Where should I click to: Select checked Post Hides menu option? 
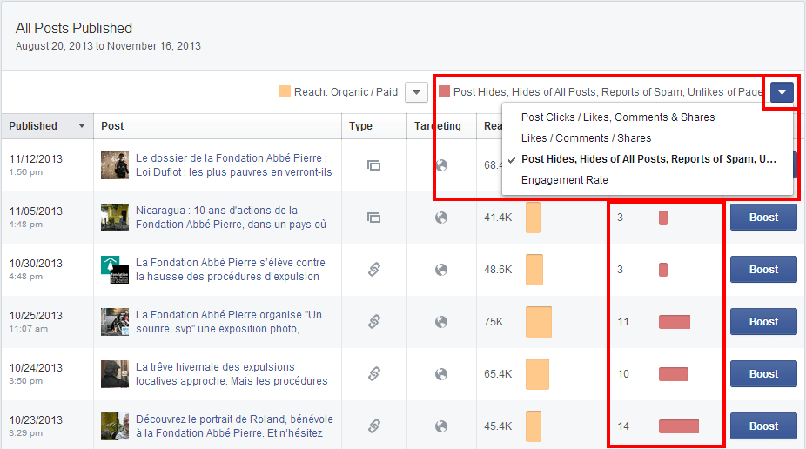[x=648, y=159]
